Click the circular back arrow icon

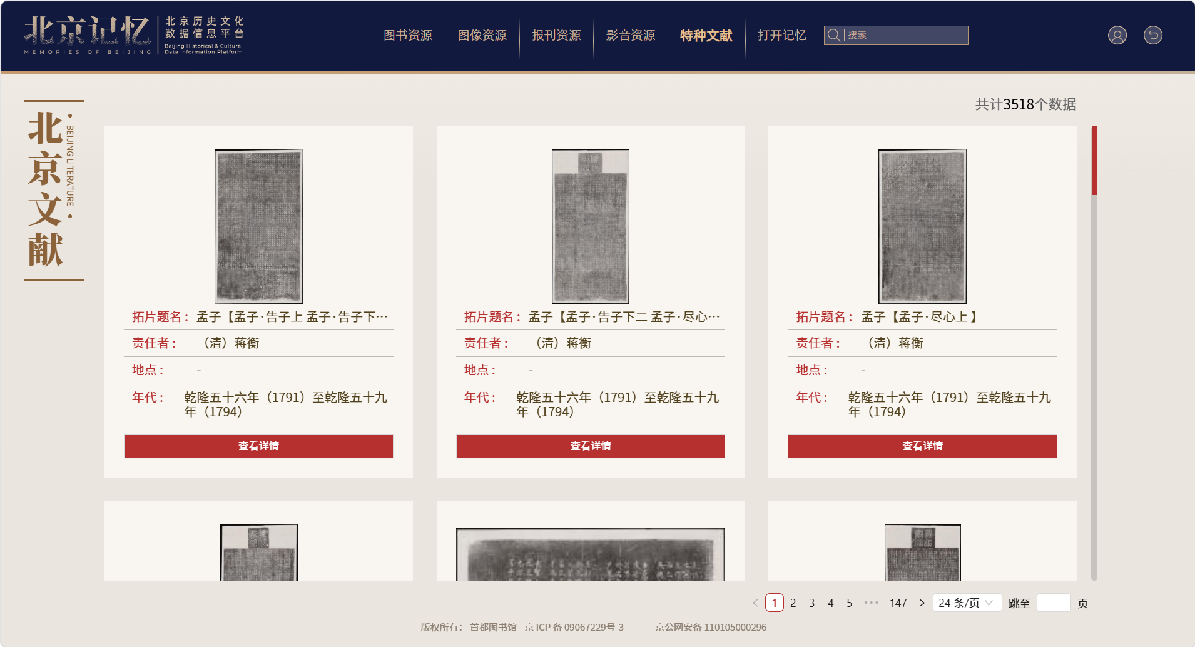[1152, 35]
